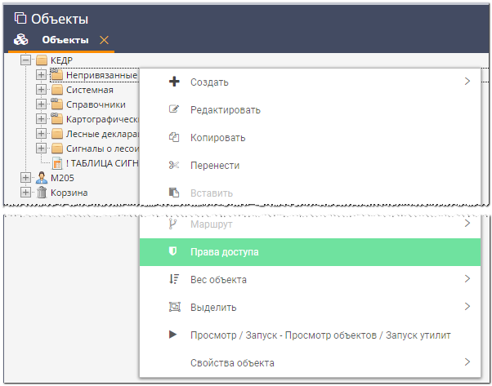Select the Справочники folder in tree
This screenshot has height=386, width=492.
coord(95,104)
